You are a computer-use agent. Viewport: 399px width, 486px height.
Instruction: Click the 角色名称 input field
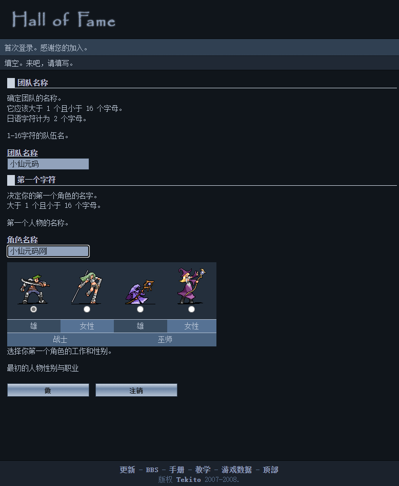(x=48, y=251)
